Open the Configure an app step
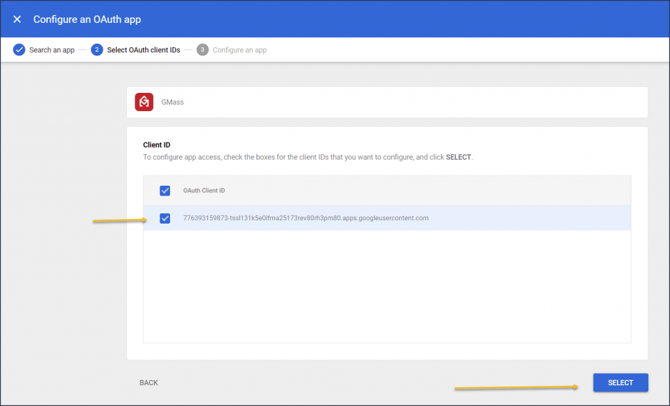The height and width of the screenshot is (406, 670). pos(239,50)
